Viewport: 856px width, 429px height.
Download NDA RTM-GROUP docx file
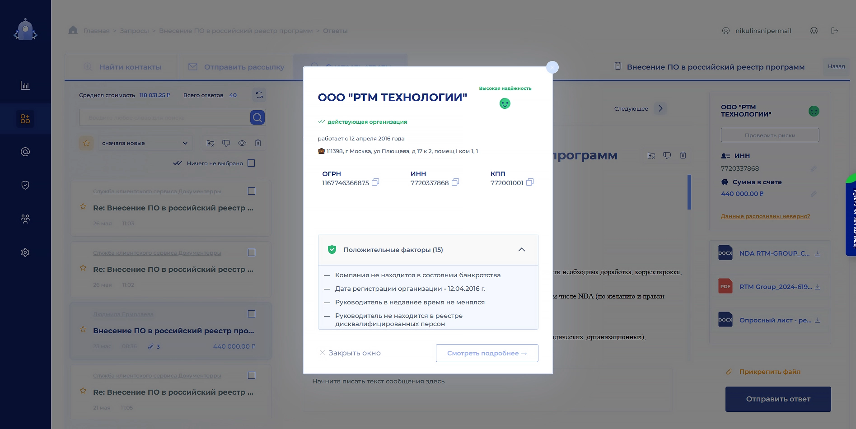[818, 253]
